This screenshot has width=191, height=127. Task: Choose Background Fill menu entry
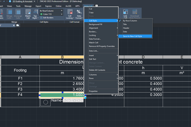(x=101, y=24)
